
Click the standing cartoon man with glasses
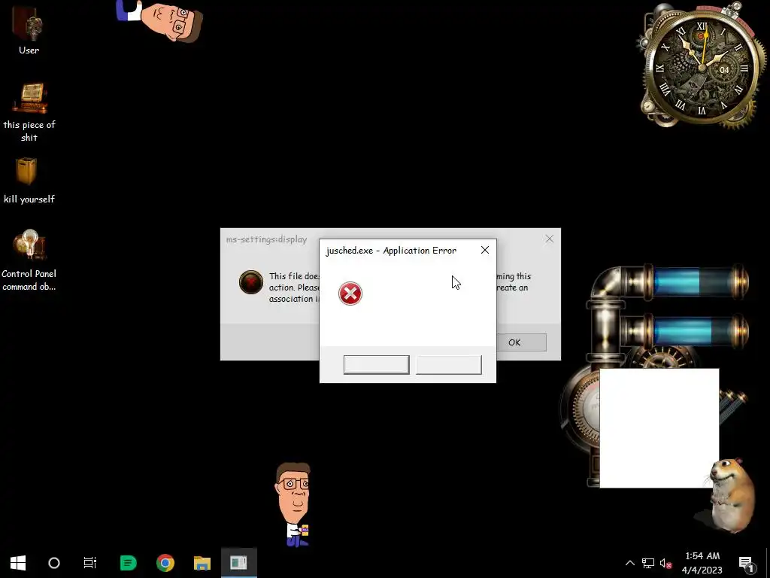[293, 504]
